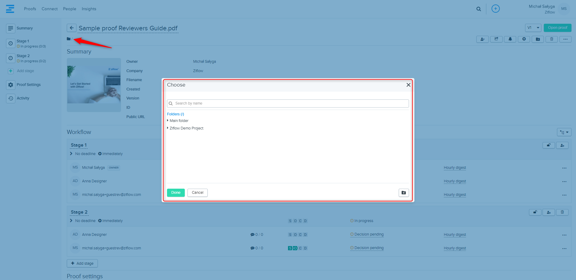Go to Proof Settings in sidebar
Image resolution: width=576 pixels, height=280 pixels.
tap(29, 85)
